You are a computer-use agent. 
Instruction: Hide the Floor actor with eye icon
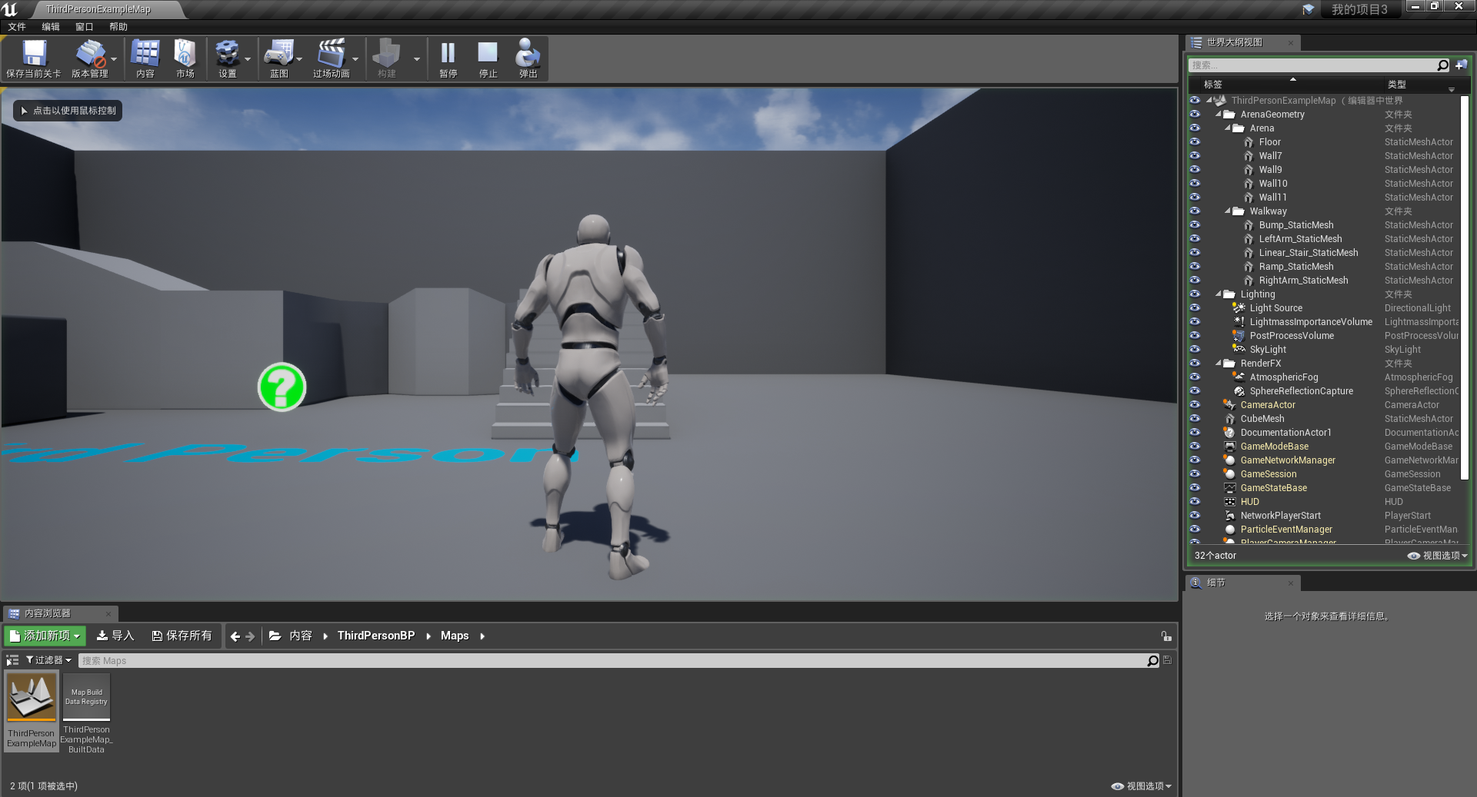1195,142
